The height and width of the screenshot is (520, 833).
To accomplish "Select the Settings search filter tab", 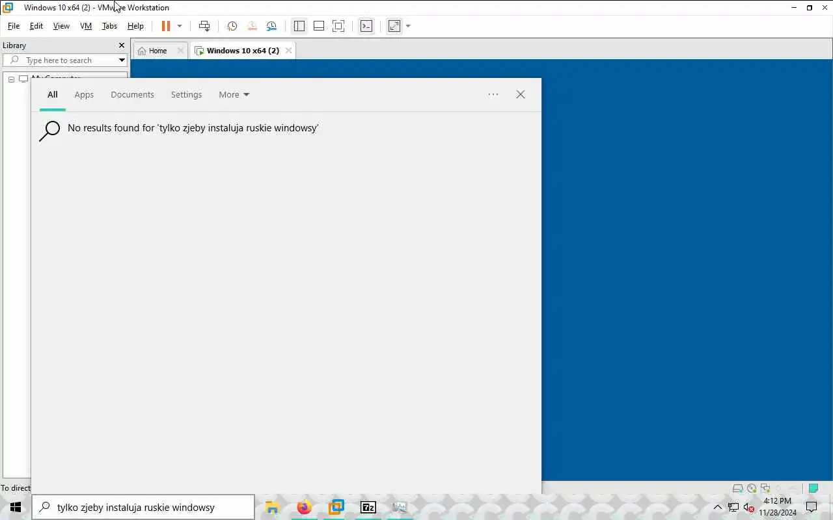I will (x=186, y=94).
